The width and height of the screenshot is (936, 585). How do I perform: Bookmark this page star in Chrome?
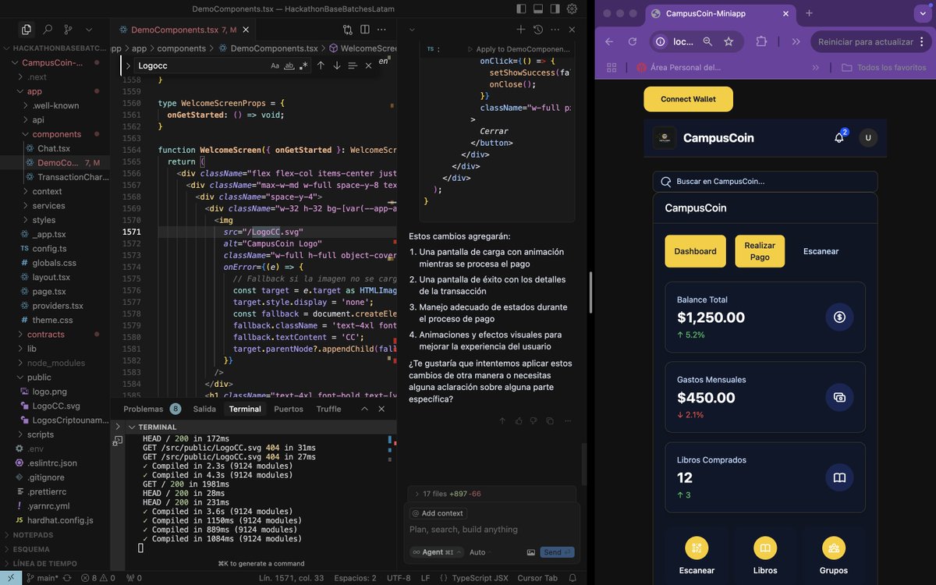[729, 41]
